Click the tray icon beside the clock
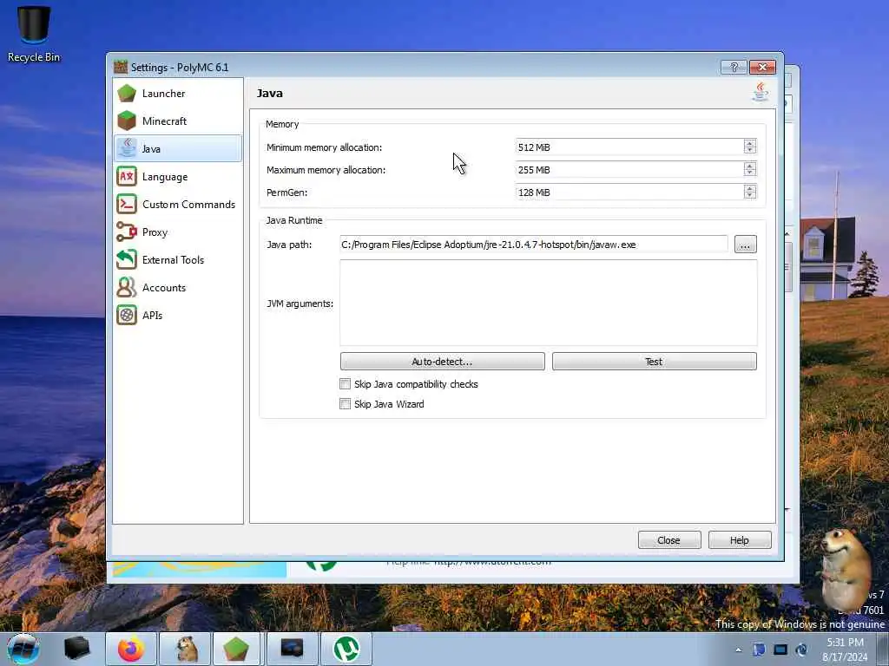This screenshot has height=666, width=889. [801, 650]
